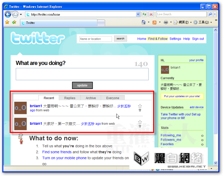Click the browser Forward arrow button
This screenshot has height=176, width=223.
[15, 14]
